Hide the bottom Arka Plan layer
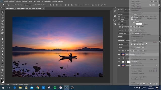161x90 pixels. point(119,65)
